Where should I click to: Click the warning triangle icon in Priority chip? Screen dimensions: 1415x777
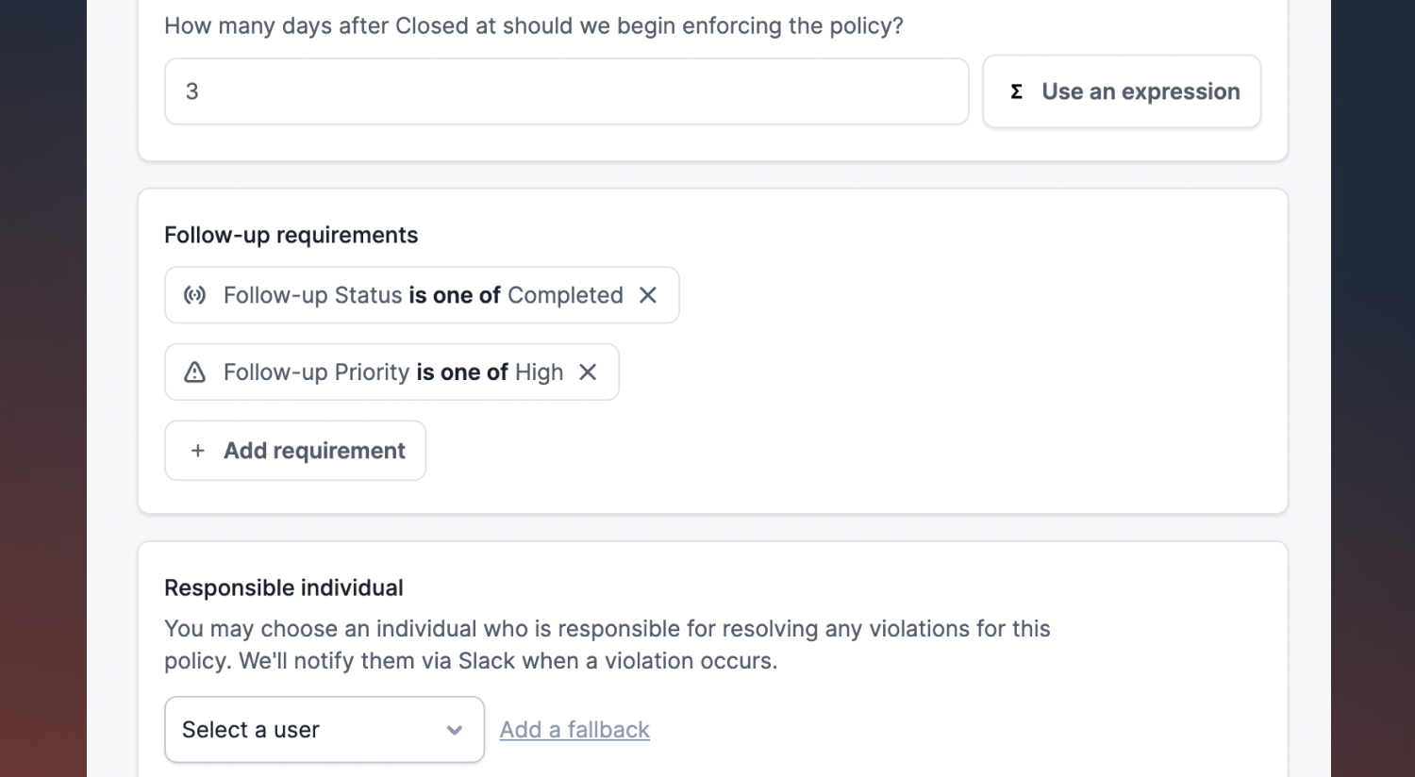pos(194,372)
